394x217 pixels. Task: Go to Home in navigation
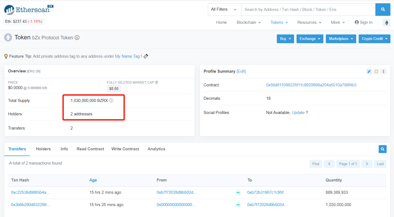click(x=221, y=23)
